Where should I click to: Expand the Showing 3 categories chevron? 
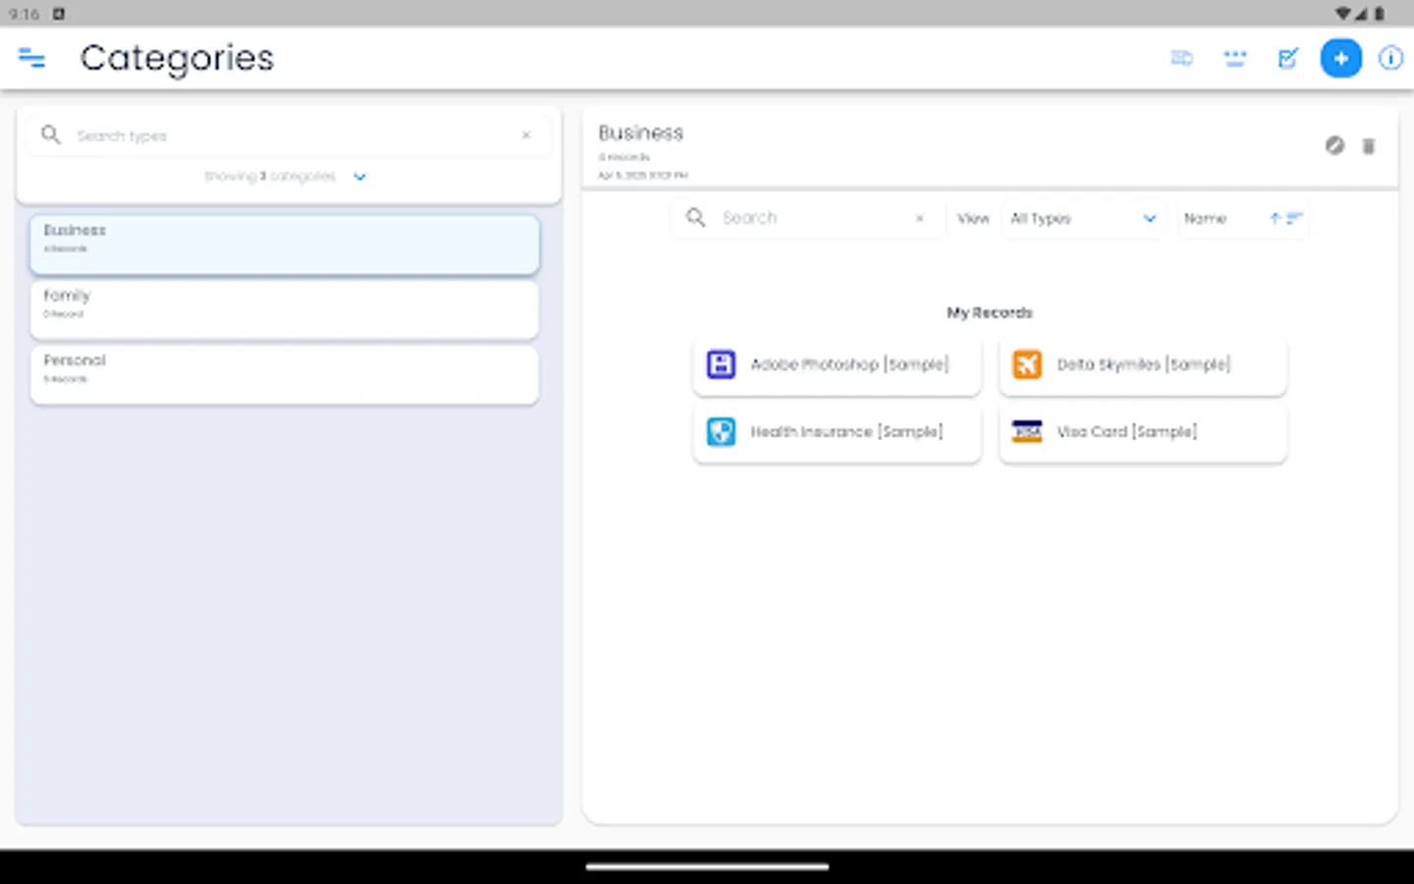point(359,177)
